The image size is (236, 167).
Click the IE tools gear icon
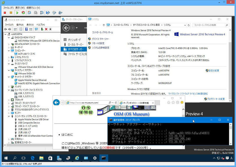pos(178,103)
